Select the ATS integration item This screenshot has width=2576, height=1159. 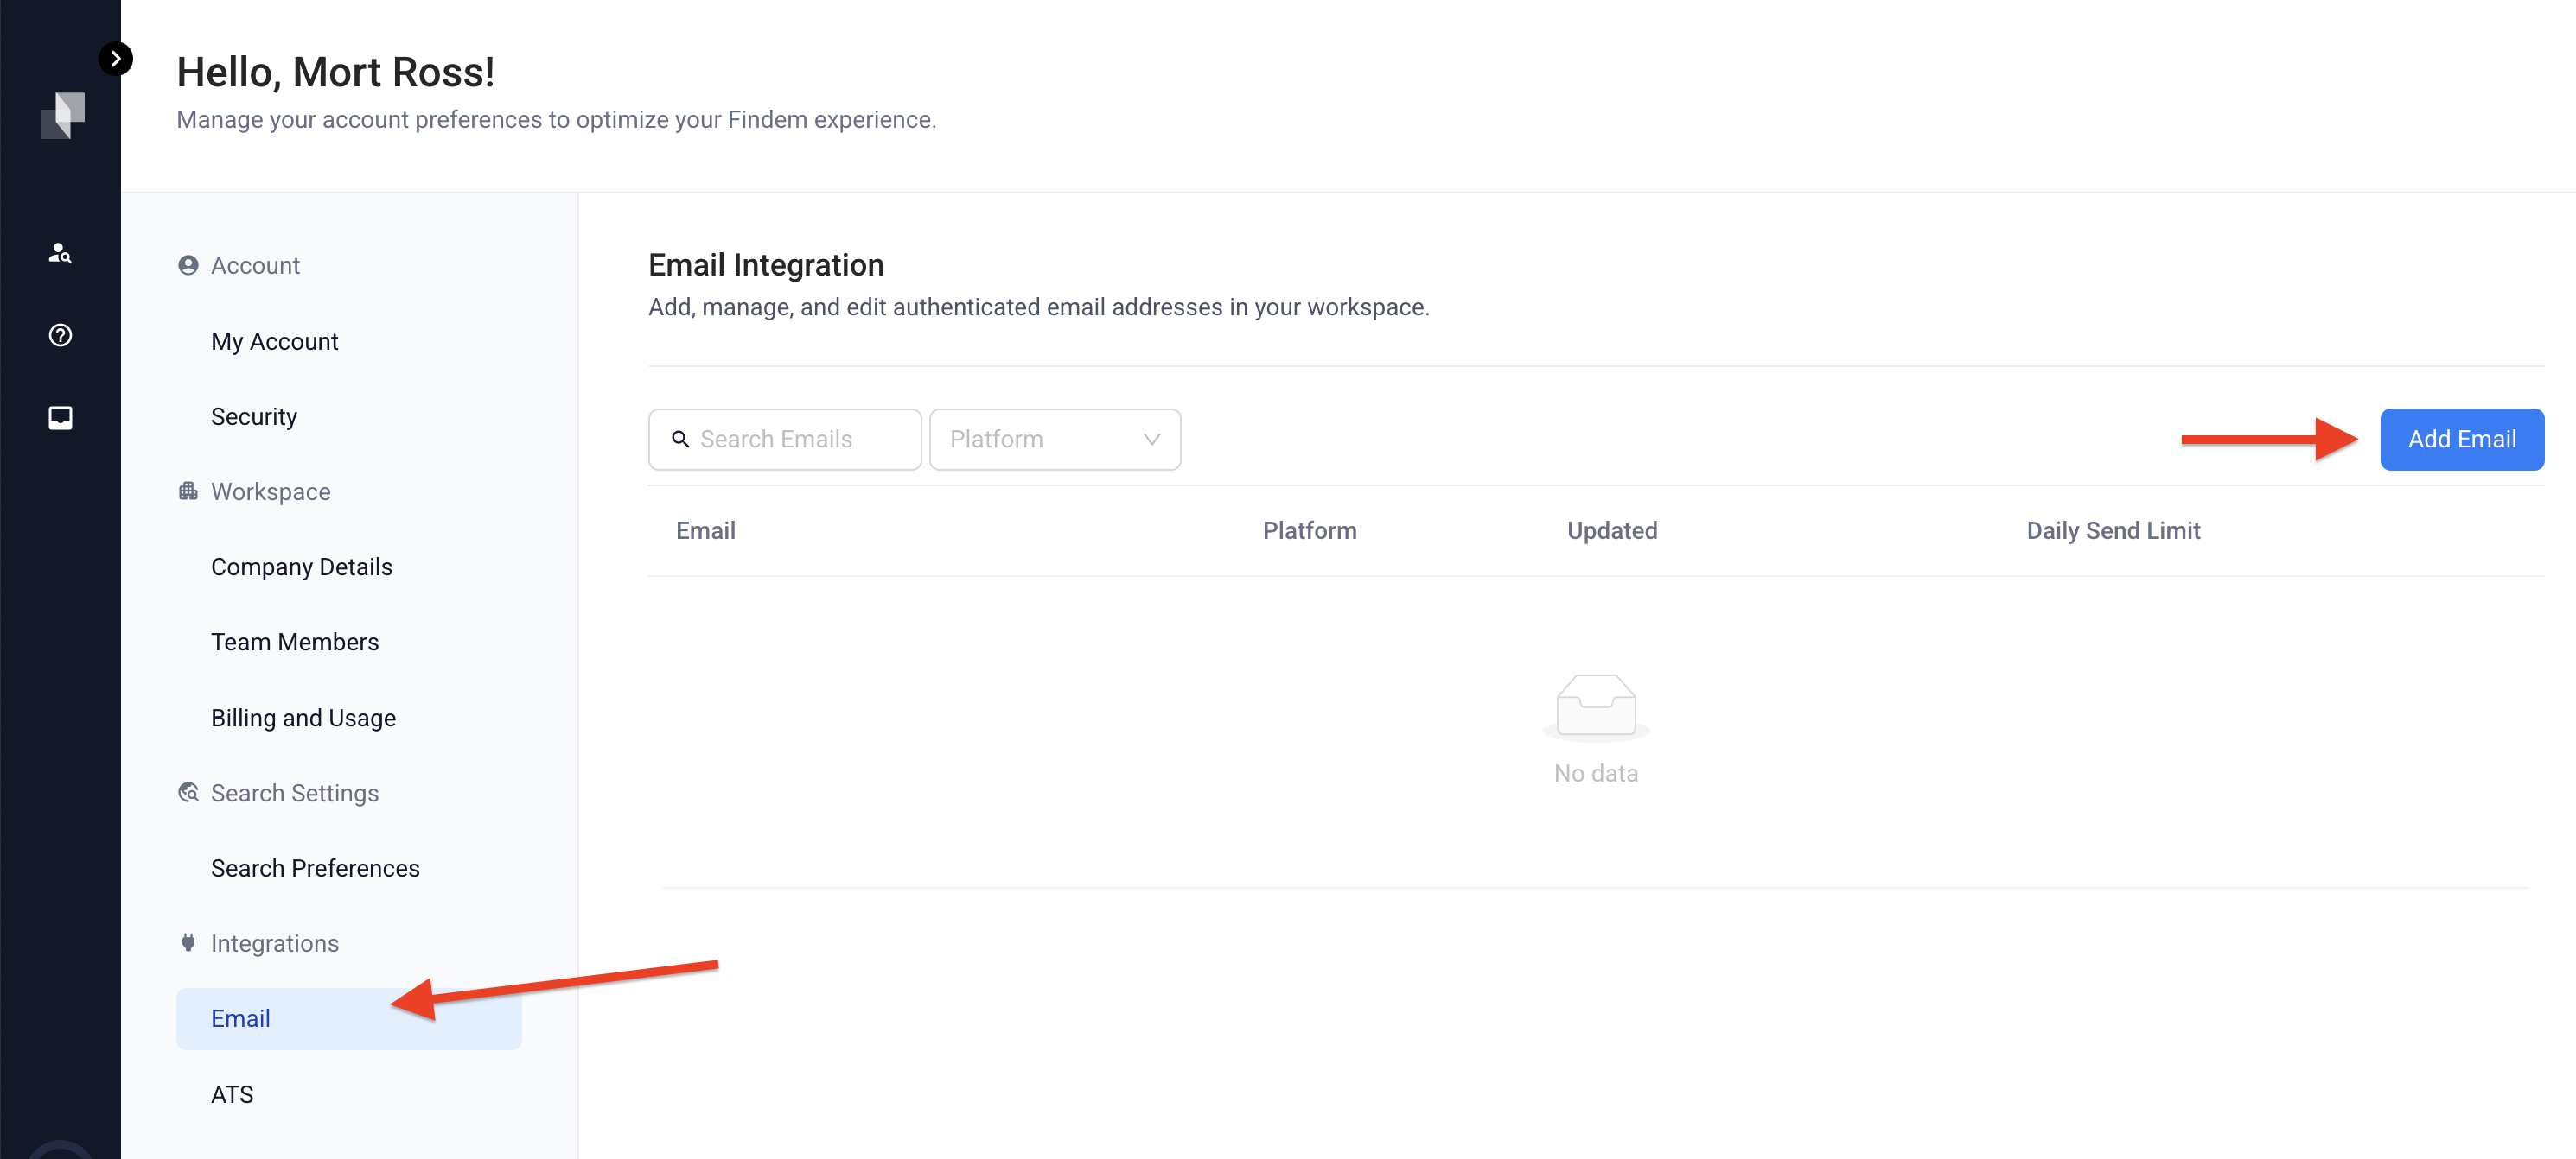(x=232, y=1095)
